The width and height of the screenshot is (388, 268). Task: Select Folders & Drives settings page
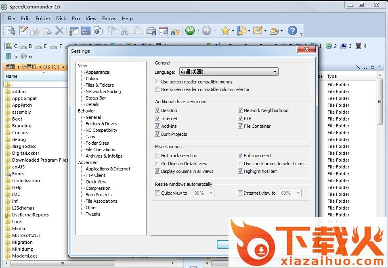coord(101,124)
